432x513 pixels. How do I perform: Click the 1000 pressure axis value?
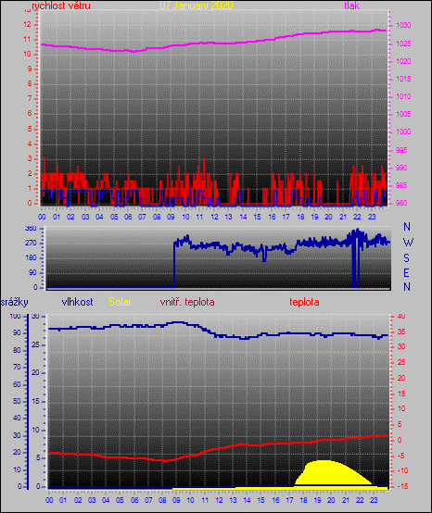(x=403, y=131)
